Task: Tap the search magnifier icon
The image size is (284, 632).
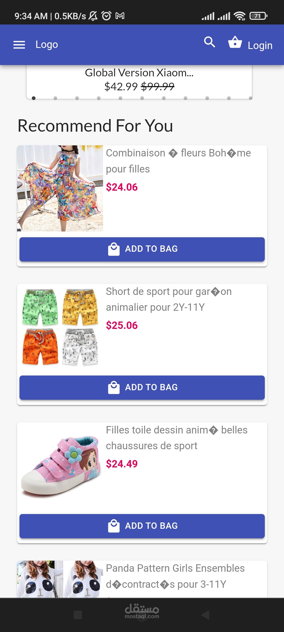Action: 210,42
